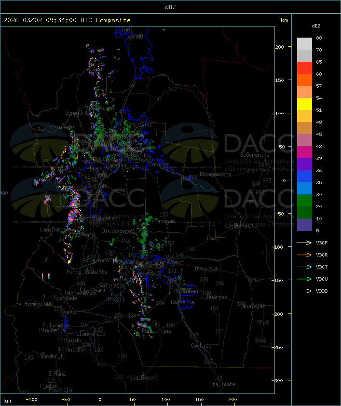The height and width of the screenshot is (406, 341).
Task: Click the cyan VBCT arrow icon
Action: pyautogui.click(x=304, y=267)
